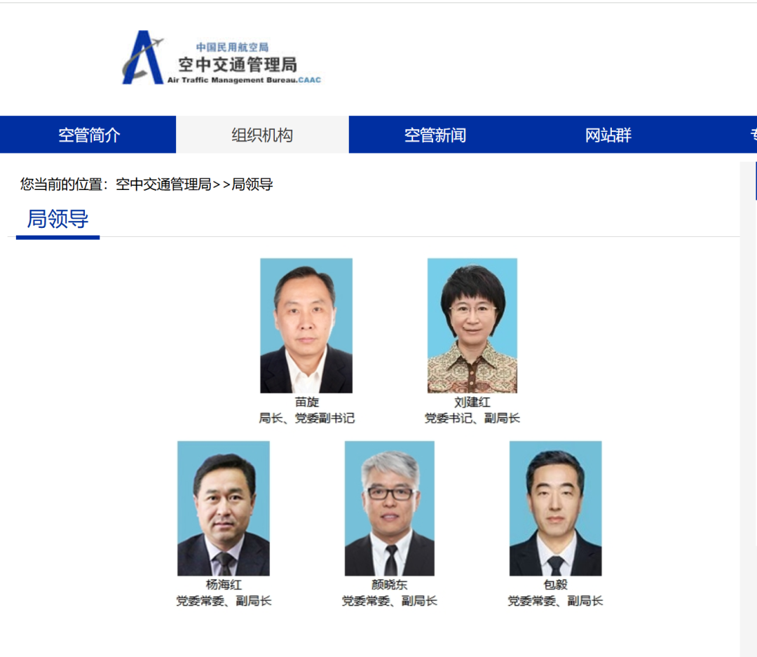Open the portrait of 包毅

[x=555, y=508]
